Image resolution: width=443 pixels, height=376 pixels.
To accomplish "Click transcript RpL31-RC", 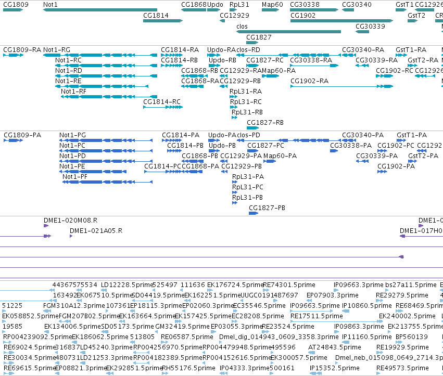I will (x=234, y=107).
